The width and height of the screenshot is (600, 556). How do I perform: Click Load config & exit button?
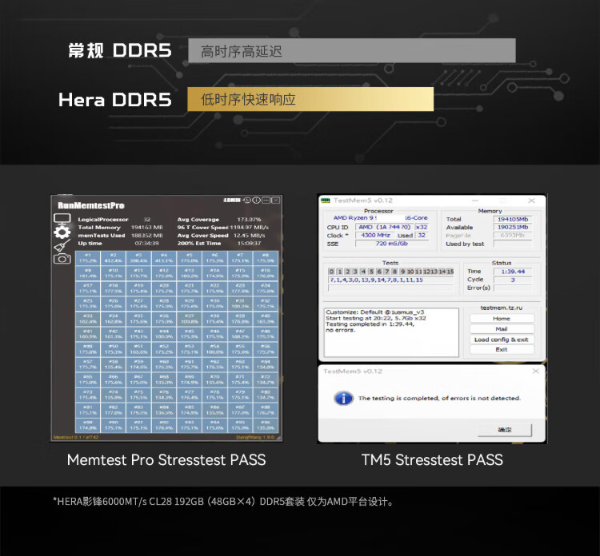pos(502,340)
